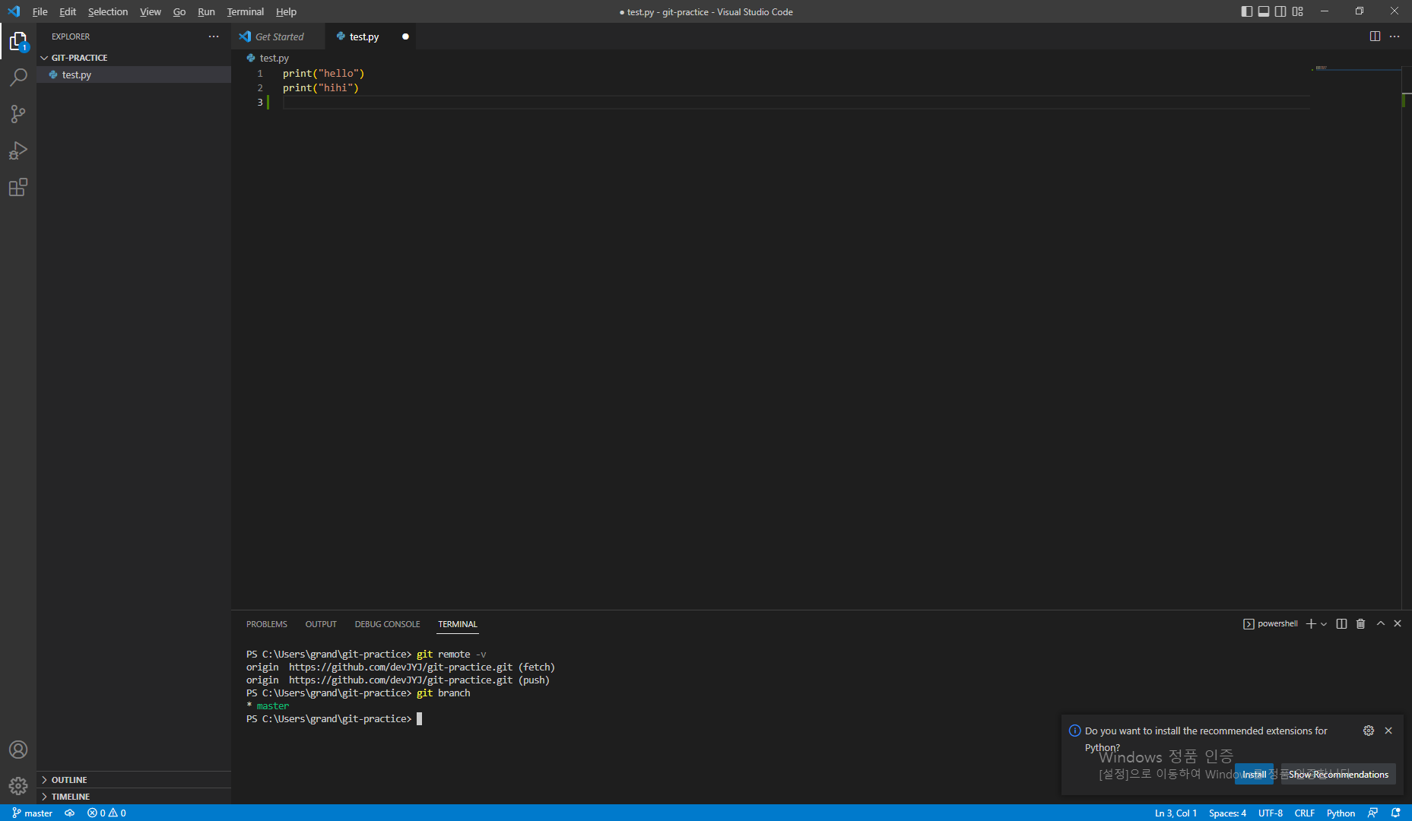1412x821 pixels.
Task: Close unsaved test.py tab via dot
Action: tap(405, 36)
